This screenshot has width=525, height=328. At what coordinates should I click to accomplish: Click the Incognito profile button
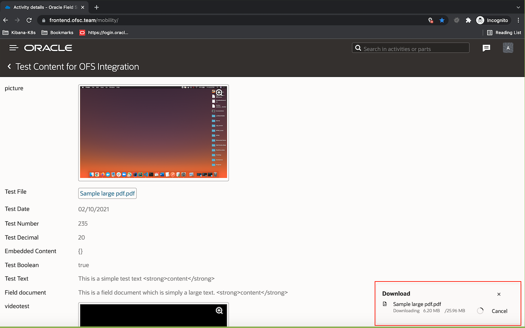(x=492, y=20)
